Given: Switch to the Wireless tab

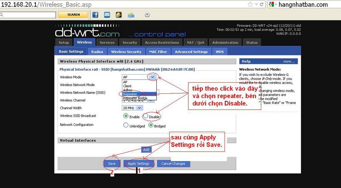Looking at the screenshot, I should point(84,42).
